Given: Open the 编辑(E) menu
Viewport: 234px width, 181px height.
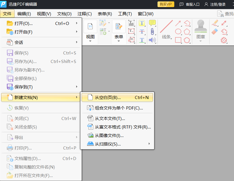Looking at the screenshot, I should pyautogui.click(x=24, y=14).
